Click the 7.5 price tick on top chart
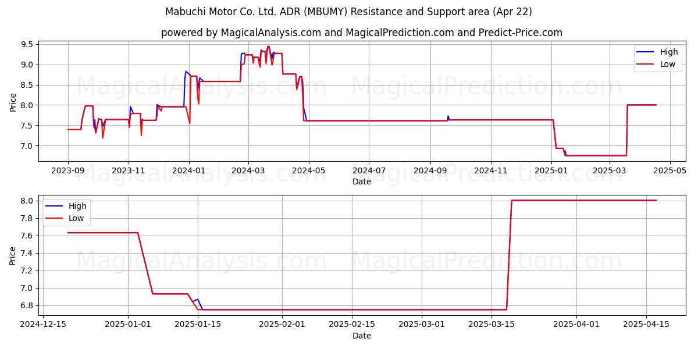This screenshot has width=698, height=349. pyautogui.click(x=28, y=126)
